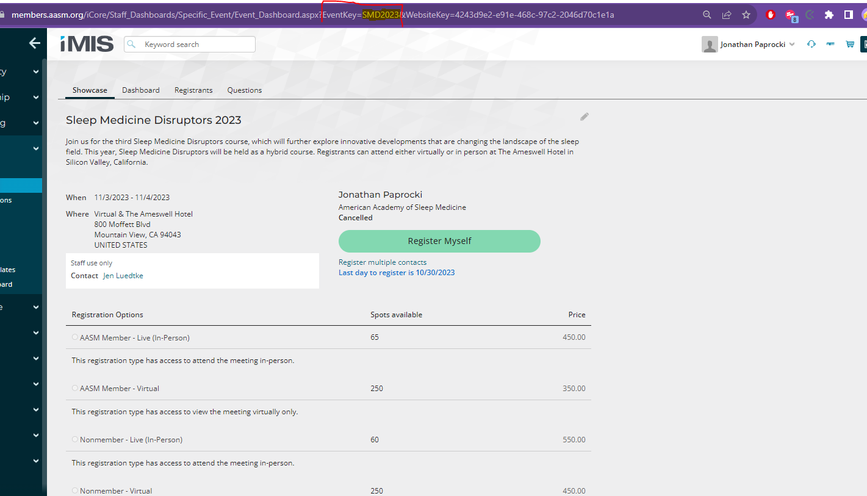Image resolution: width=867 pixels, height=496 pixels.
Task: Click the 550.00 price
Action: pyautogui.click(x=574, y=440)
